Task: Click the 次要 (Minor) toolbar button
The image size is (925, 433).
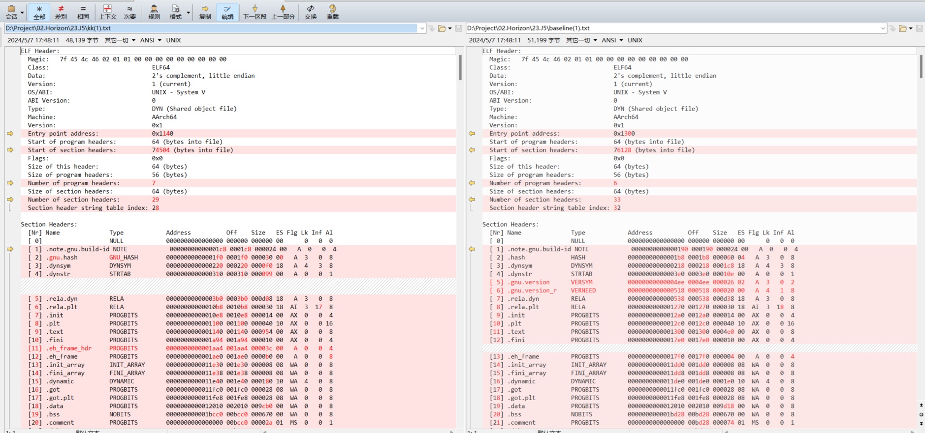Action: point(129,12)
